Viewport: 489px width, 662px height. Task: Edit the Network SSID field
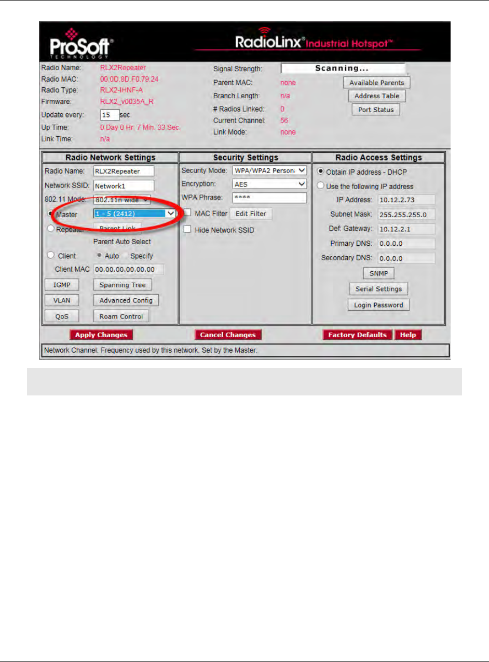[124, 186]
